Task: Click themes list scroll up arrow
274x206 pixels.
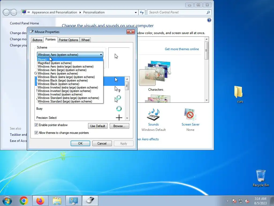Action: 206,39
